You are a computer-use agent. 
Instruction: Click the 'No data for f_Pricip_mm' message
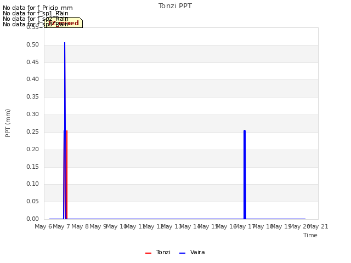(38, 8)
